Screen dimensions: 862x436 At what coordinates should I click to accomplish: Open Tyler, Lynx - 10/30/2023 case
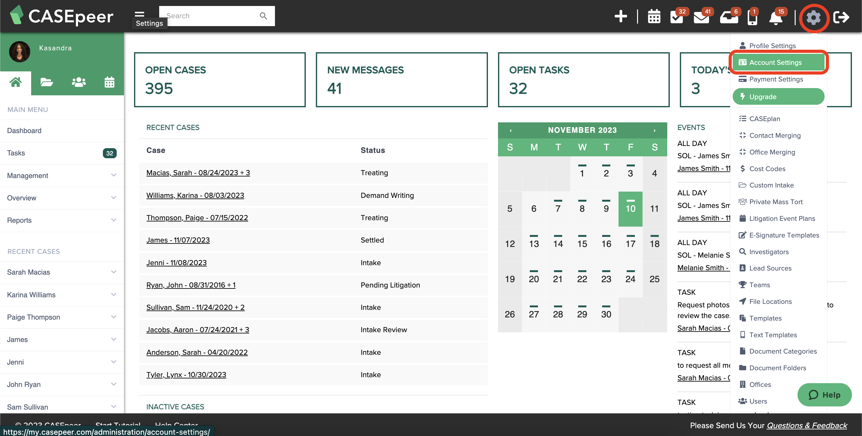click(x=186, y=375)
